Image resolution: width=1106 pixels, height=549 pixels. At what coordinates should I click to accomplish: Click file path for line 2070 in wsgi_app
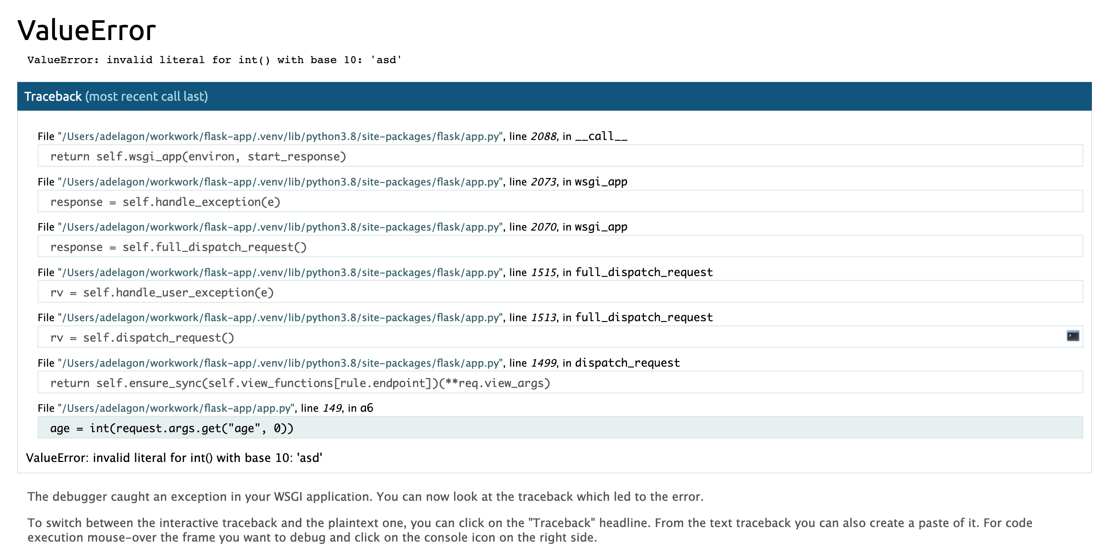(281, 227)
